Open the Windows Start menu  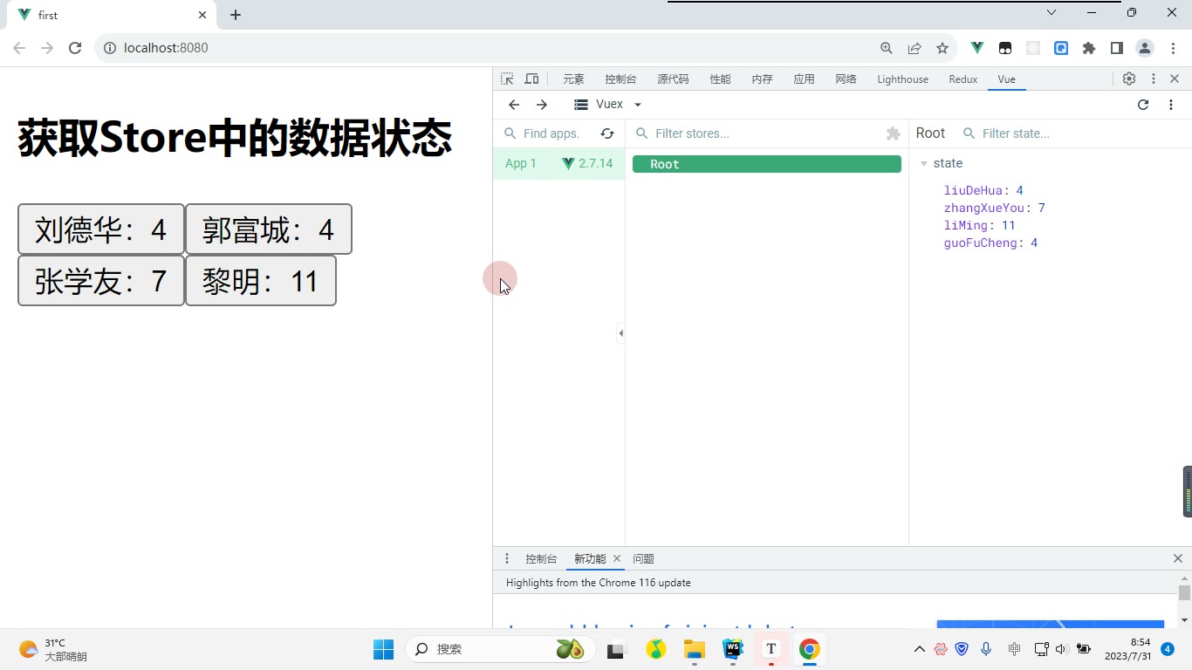[383, 649]
